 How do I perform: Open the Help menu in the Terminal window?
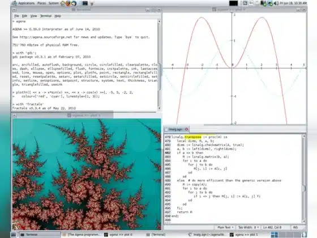[58, 16]
